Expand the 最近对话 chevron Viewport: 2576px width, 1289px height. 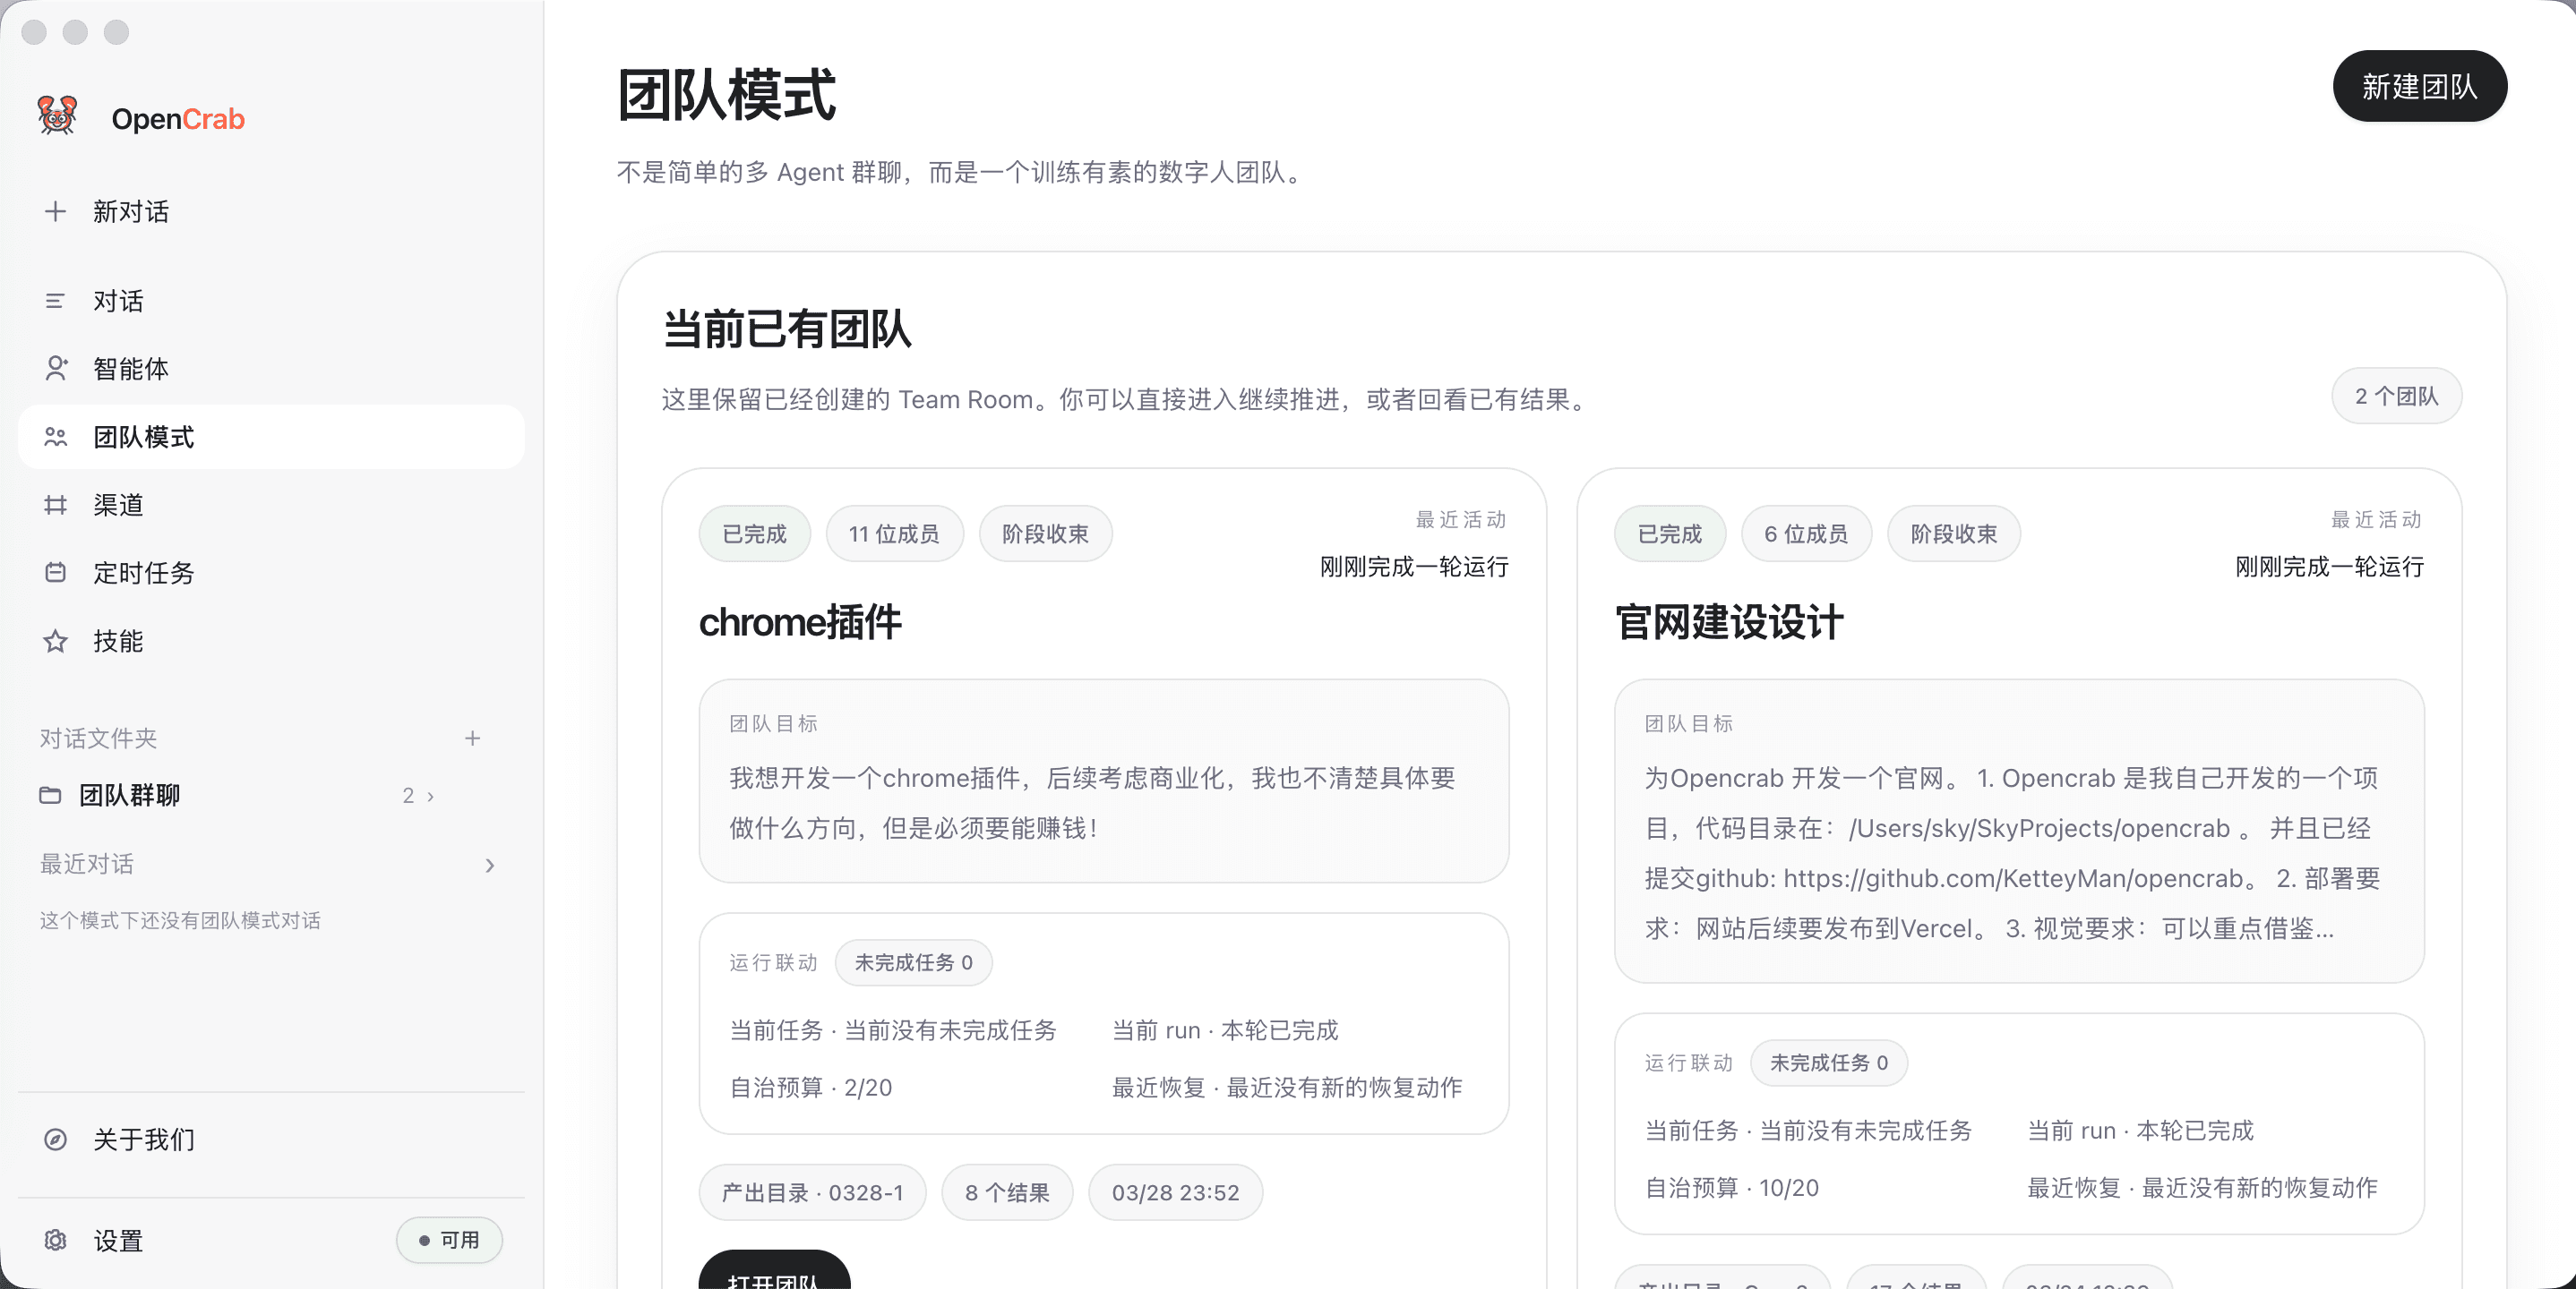pos(490,865)
